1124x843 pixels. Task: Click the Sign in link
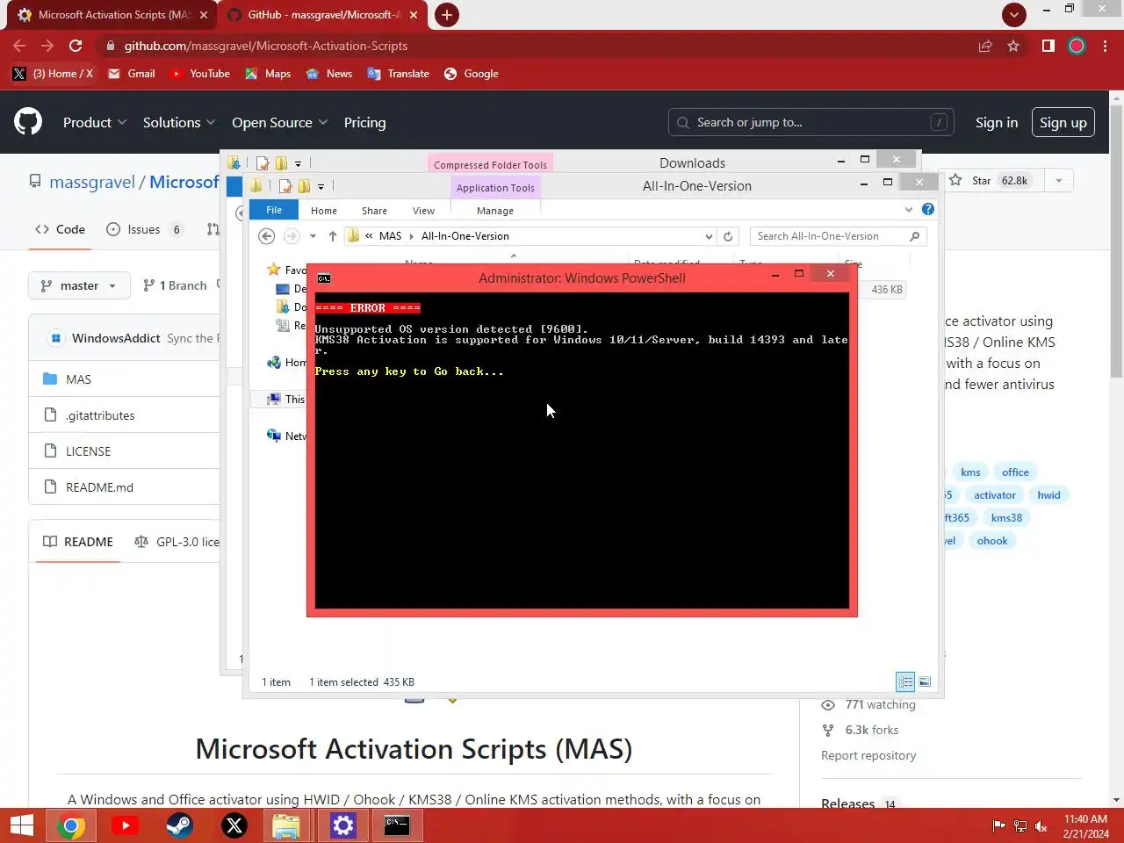(997, 122)
